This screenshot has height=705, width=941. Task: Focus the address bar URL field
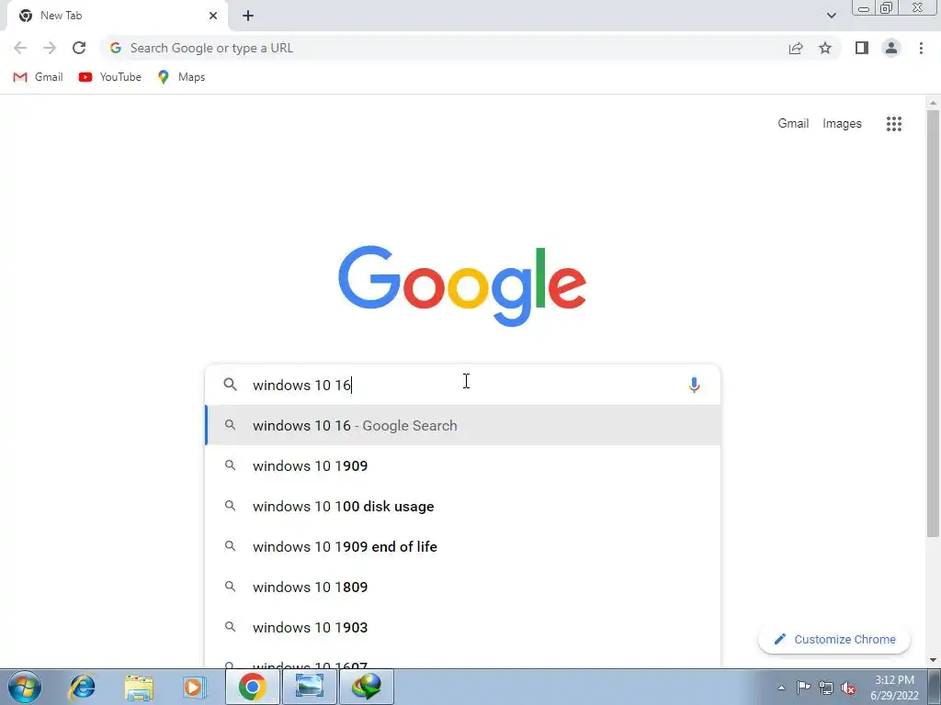(444, 48)
